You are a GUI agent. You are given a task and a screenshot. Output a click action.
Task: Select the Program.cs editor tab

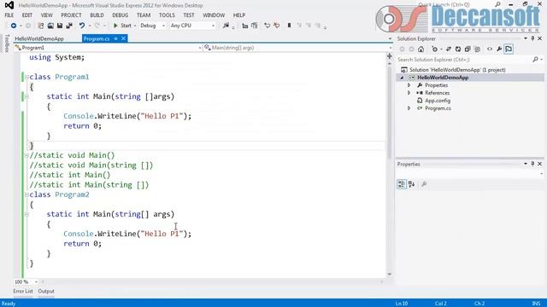pos(97,38)
